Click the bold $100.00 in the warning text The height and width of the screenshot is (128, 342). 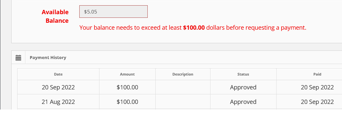194,28
